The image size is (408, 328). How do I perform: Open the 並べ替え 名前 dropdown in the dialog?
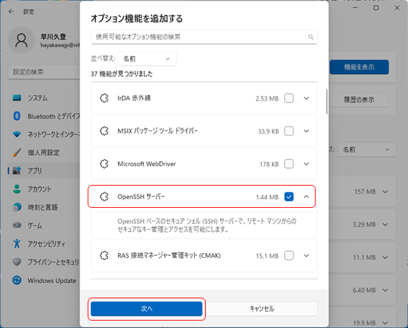pos(147,59)
